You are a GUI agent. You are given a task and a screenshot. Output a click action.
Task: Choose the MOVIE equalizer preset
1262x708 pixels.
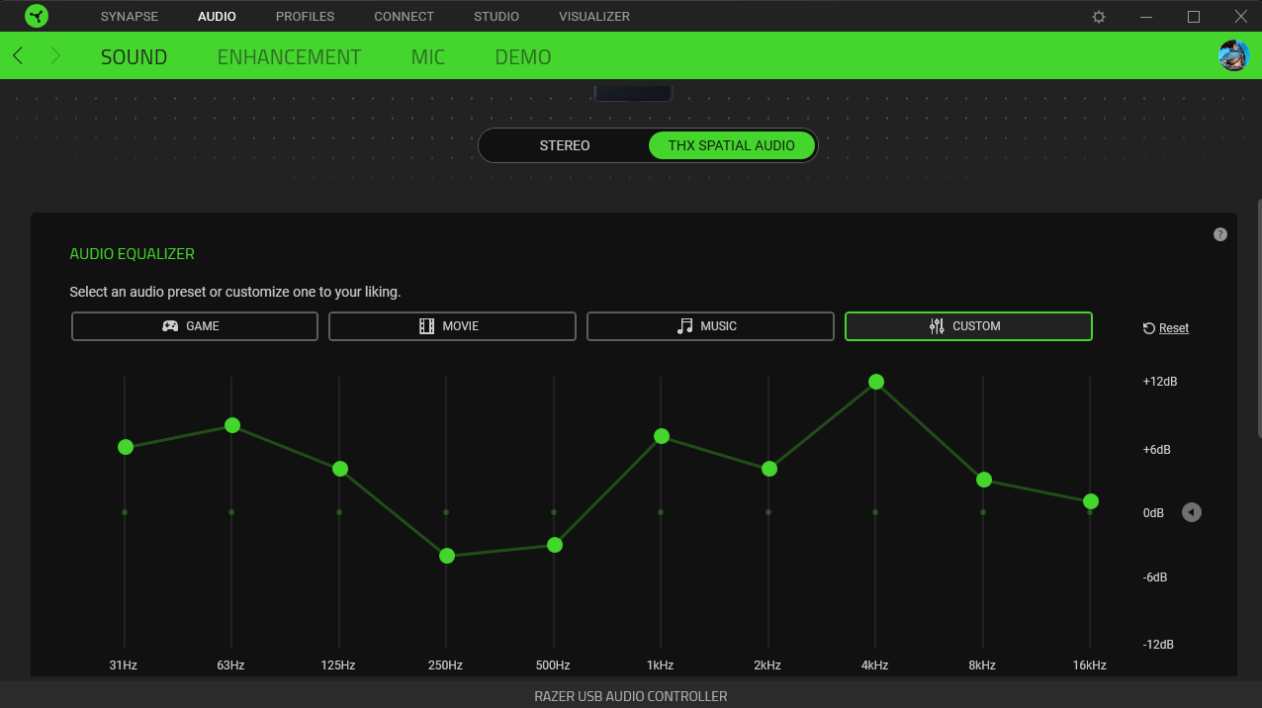452,326
